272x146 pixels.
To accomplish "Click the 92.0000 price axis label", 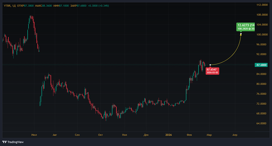I will (262, 54).
